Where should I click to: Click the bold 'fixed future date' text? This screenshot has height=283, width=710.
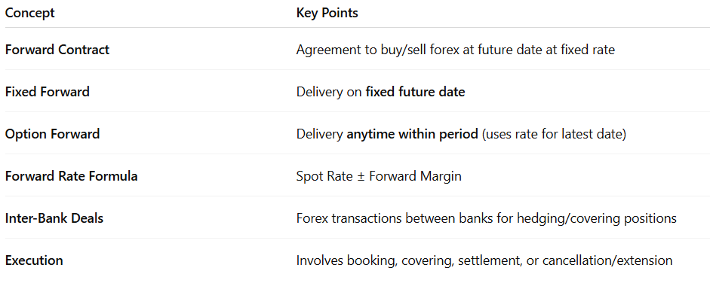(x=415, y=92)
